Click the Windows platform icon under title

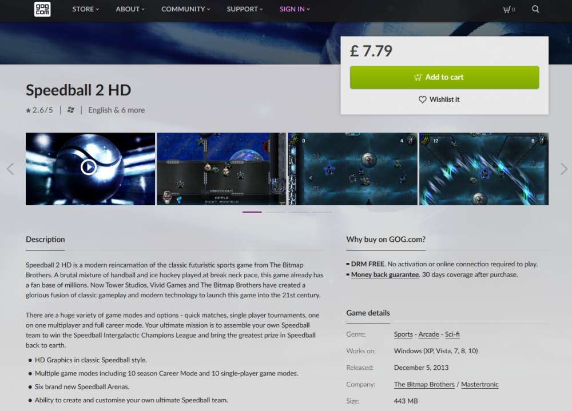tap(71, 110)
